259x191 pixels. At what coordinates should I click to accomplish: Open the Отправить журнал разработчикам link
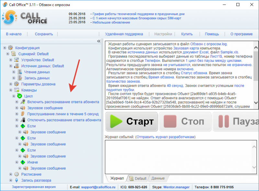point(165,137)
